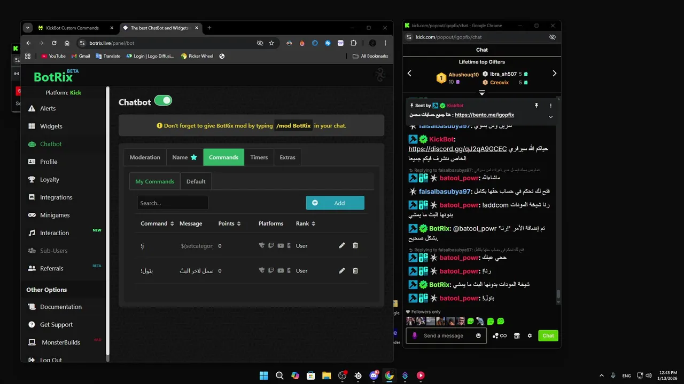Sort the table by Command column
The image size is (684, 384).
point(157,223)
